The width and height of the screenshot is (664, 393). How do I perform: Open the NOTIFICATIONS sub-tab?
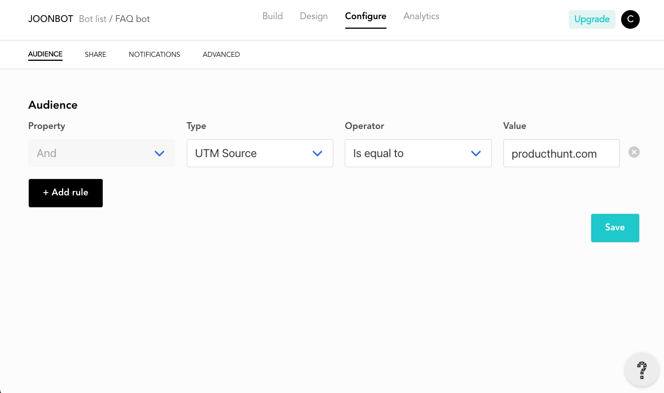(154, 55)
